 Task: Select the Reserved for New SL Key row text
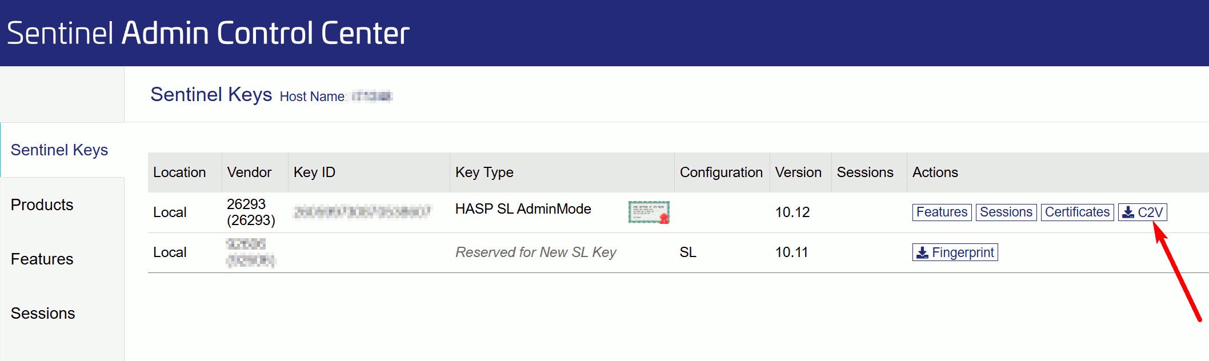click(x=535, y=252)
